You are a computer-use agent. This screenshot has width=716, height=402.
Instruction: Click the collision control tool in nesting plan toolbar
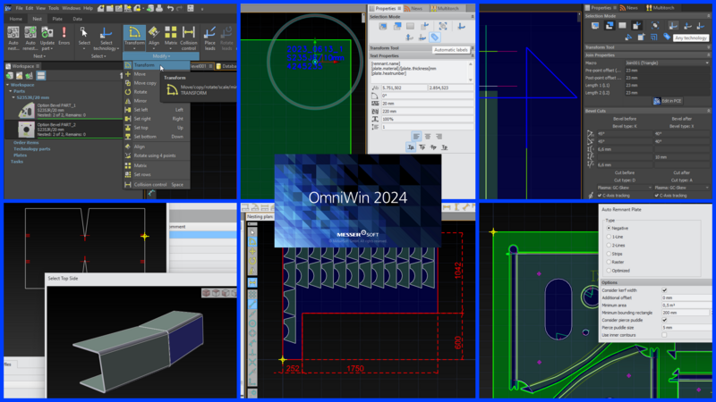(252, 282)
